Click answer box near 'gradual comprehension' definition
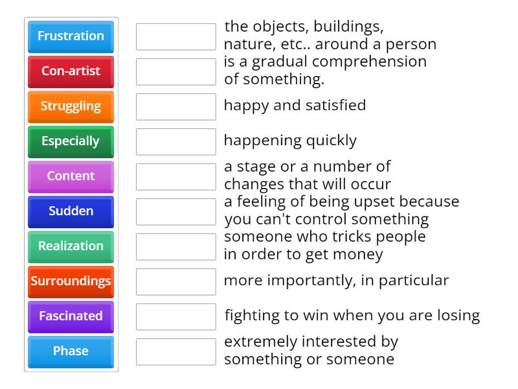The image size is (518, 389). point(175,72)
